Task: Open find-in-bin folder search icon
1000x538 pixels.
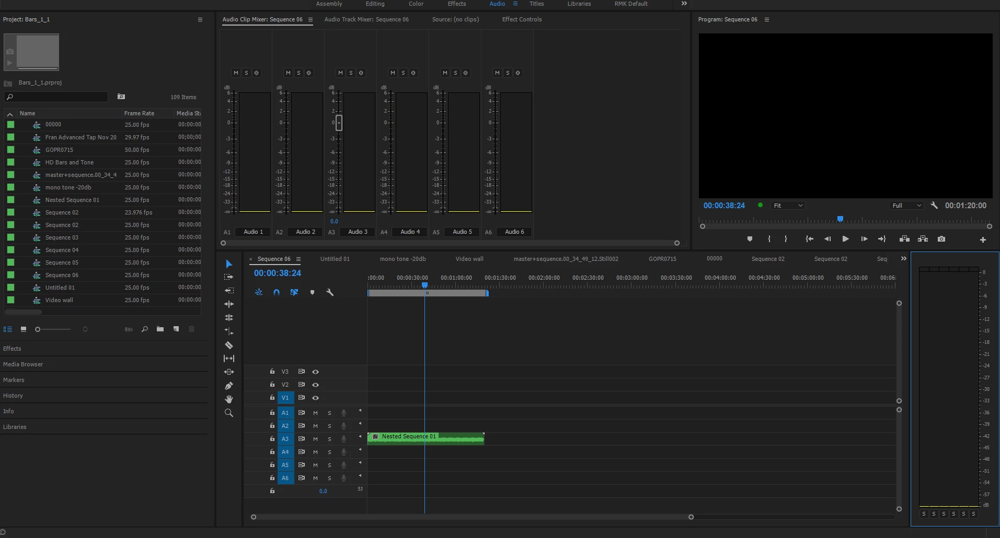Action: pyautogui.click(x=121, y=97)
